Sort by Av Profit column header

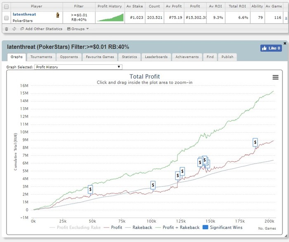(174, 6)
